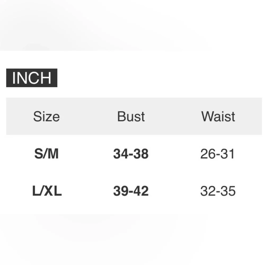The height and width of the screenshot is (265, 265).
Task: Click the first header cell labeled Size
Action: click(46, 117)
